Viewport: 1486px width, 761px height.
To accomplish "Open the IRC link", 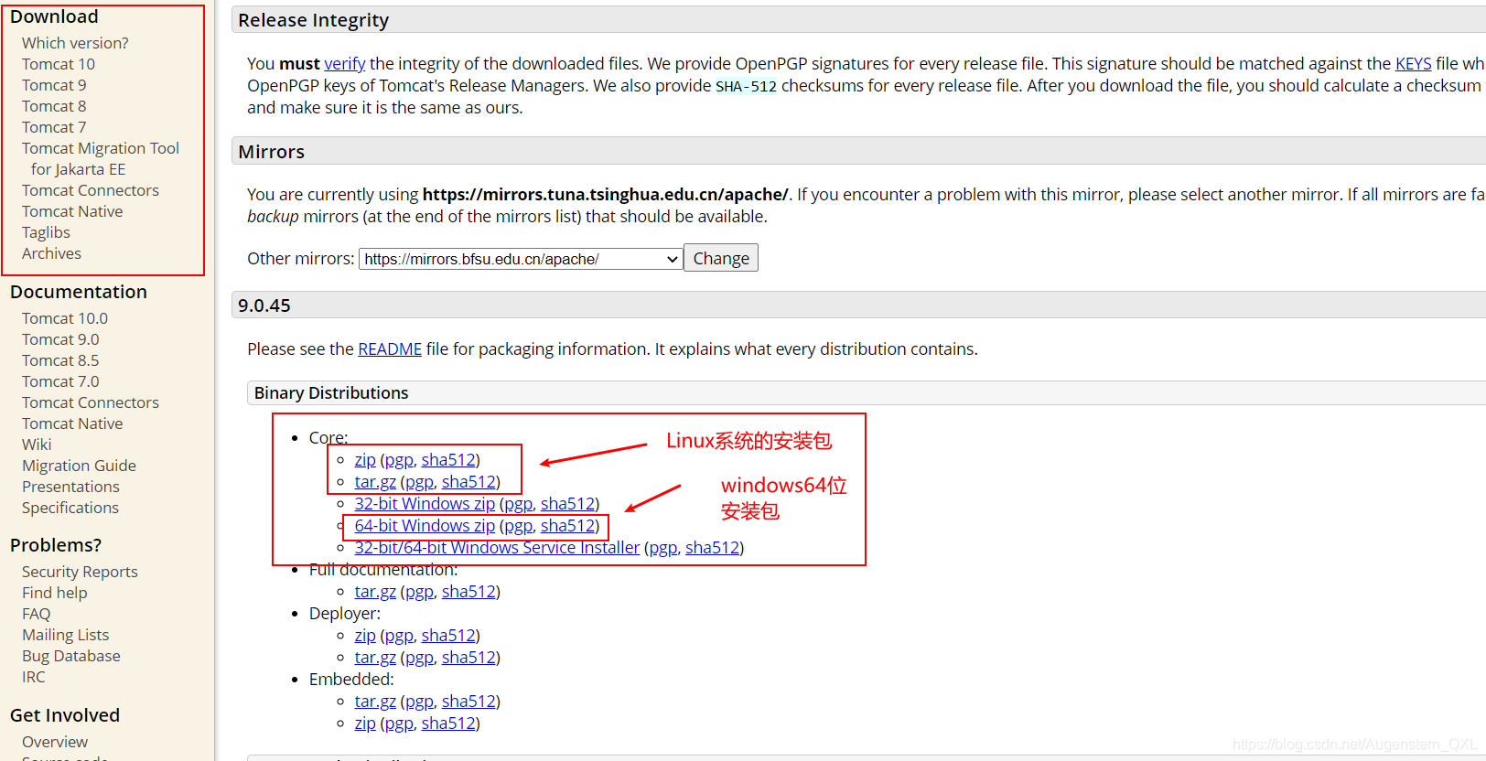I will coord(33,677).
